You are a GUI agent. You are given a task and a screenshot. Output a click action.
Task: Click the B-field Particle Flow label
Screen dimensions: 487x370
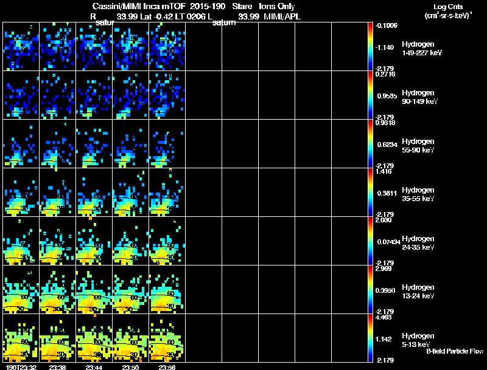click(455, 351)
